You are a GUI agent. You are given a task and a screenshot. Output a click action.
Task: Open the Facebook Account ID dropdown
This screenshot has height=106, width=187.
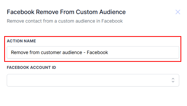pyautogui.click(x=93, y=80)
